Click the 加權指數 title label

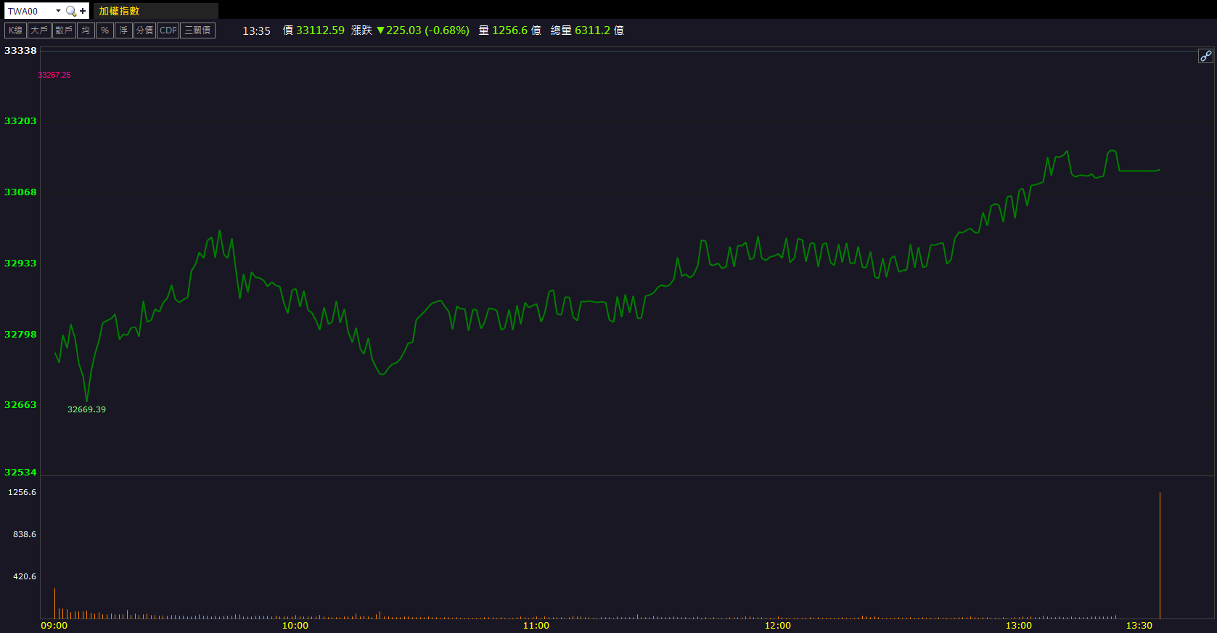tap(119, 11)
